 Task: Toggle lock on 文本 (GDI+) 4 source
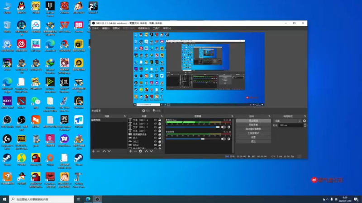coord(160,120)
